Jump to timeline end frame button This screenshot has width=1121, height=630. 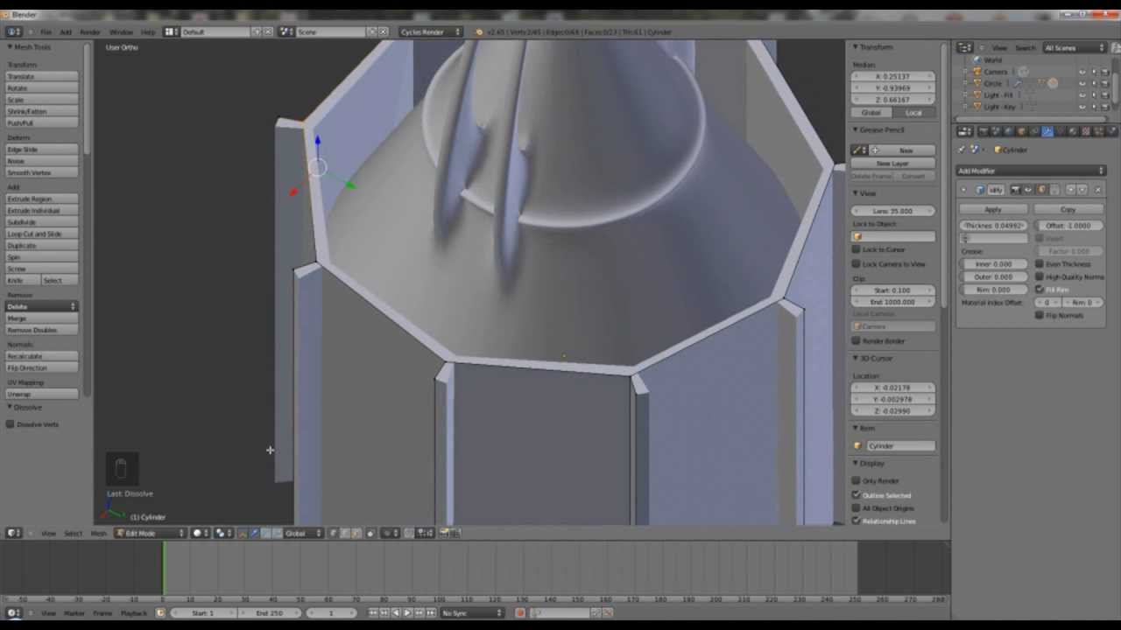click(430, 612)
